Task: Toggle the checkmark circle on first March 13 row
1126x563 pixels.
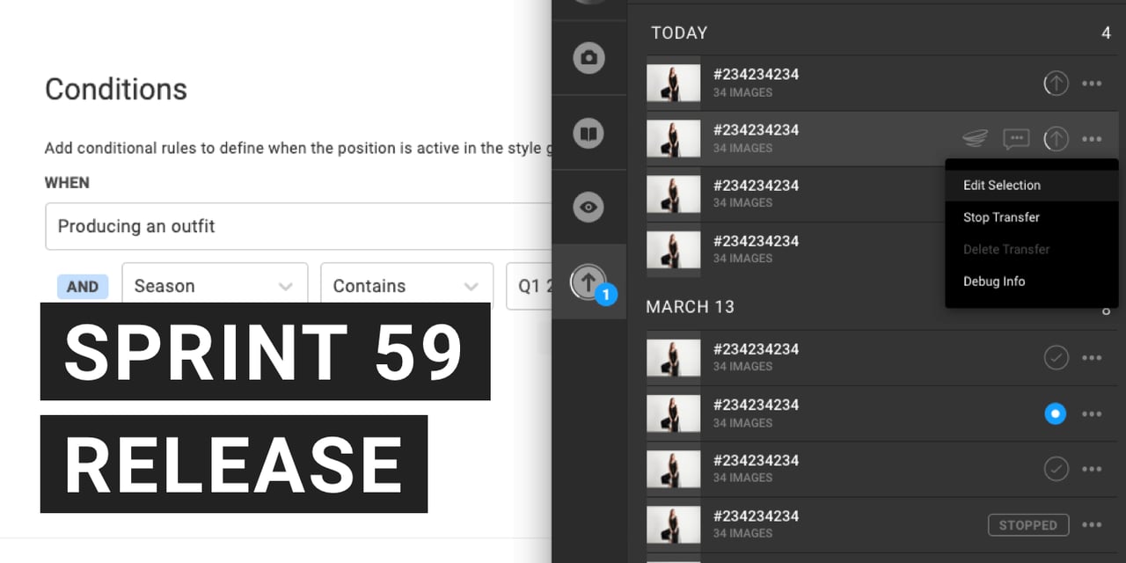Action: pos(1056,358)
